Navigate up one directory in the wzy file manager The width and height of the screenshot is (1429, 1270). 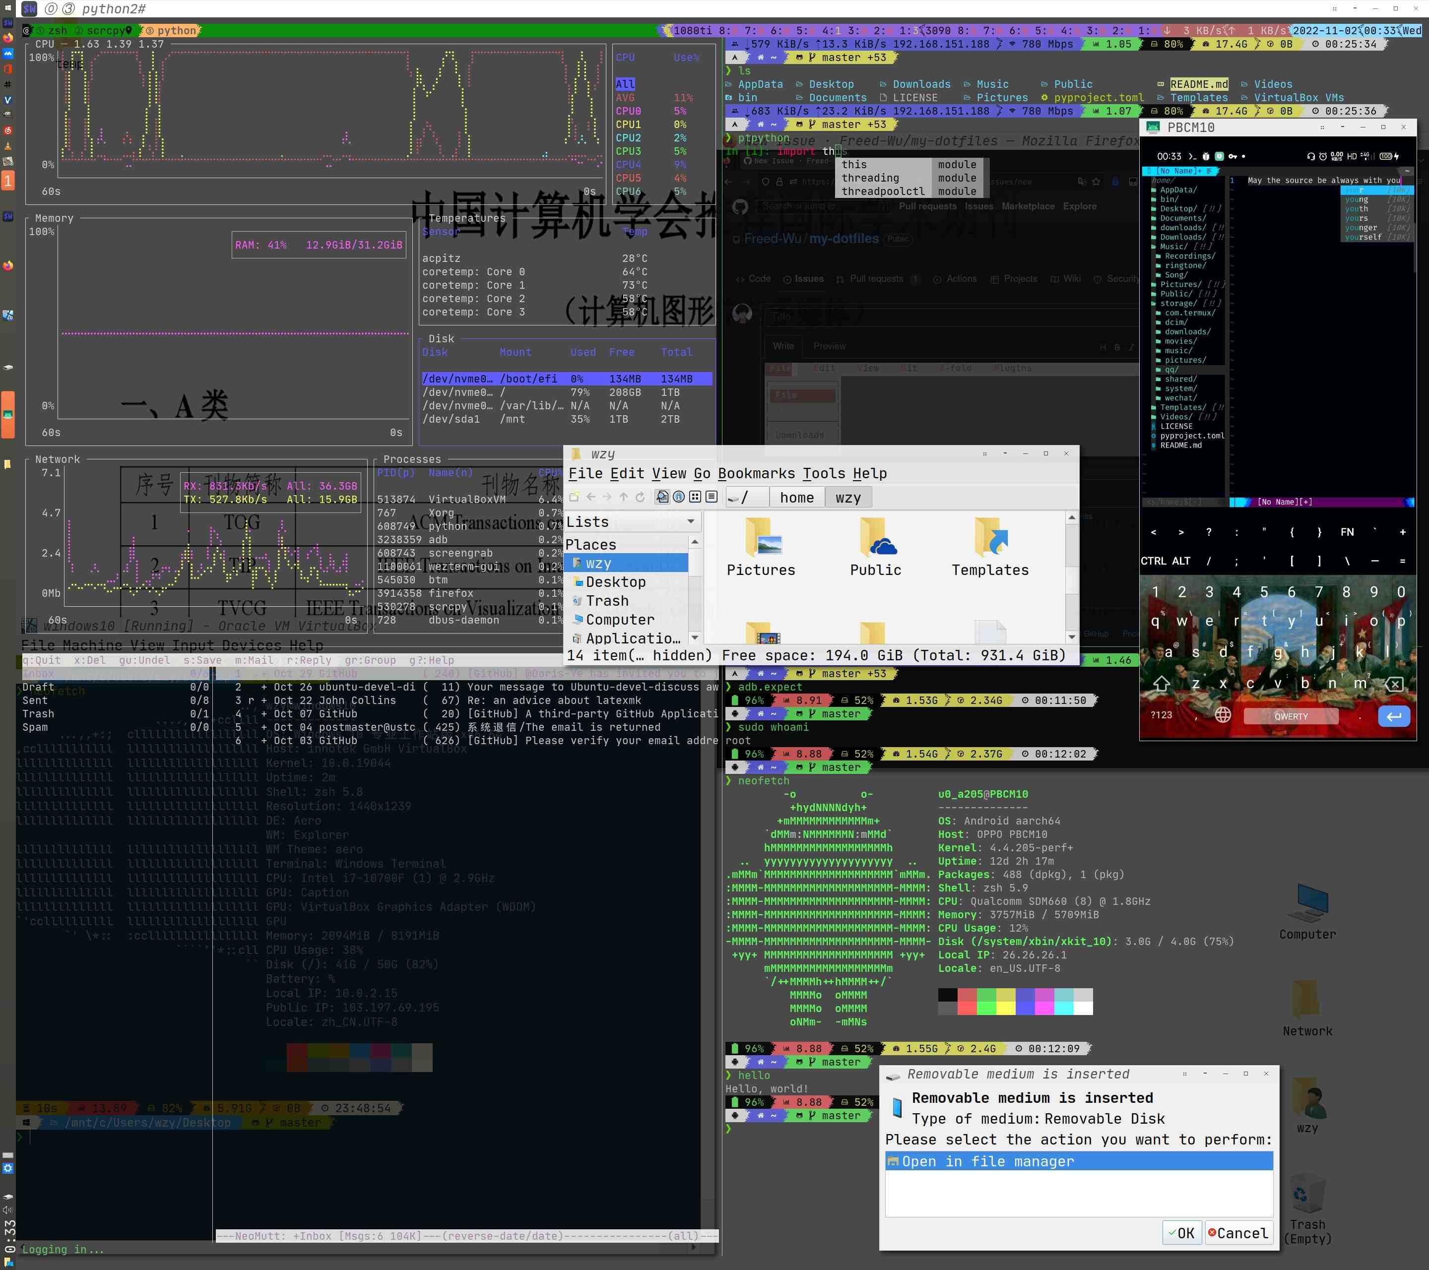pyautogui.click(x=624, y=496)
